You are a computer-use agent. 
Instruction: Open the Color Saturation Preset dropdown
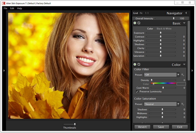(x=178, y=104)
